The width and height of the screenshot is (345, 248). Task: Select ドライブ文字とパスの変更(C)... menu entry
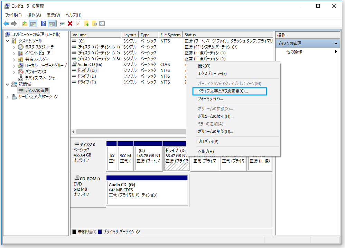(230, 91)
